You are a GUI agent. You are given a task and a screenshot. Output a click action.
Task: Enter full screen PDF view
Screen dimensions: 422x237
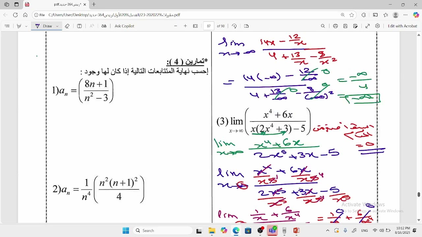368,26
